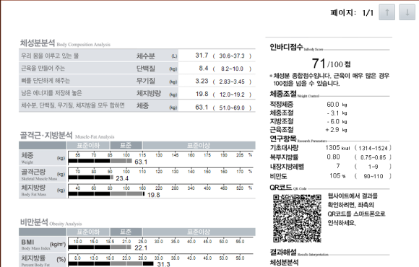Click the Percent Body Fat bar

click(111, 264)
